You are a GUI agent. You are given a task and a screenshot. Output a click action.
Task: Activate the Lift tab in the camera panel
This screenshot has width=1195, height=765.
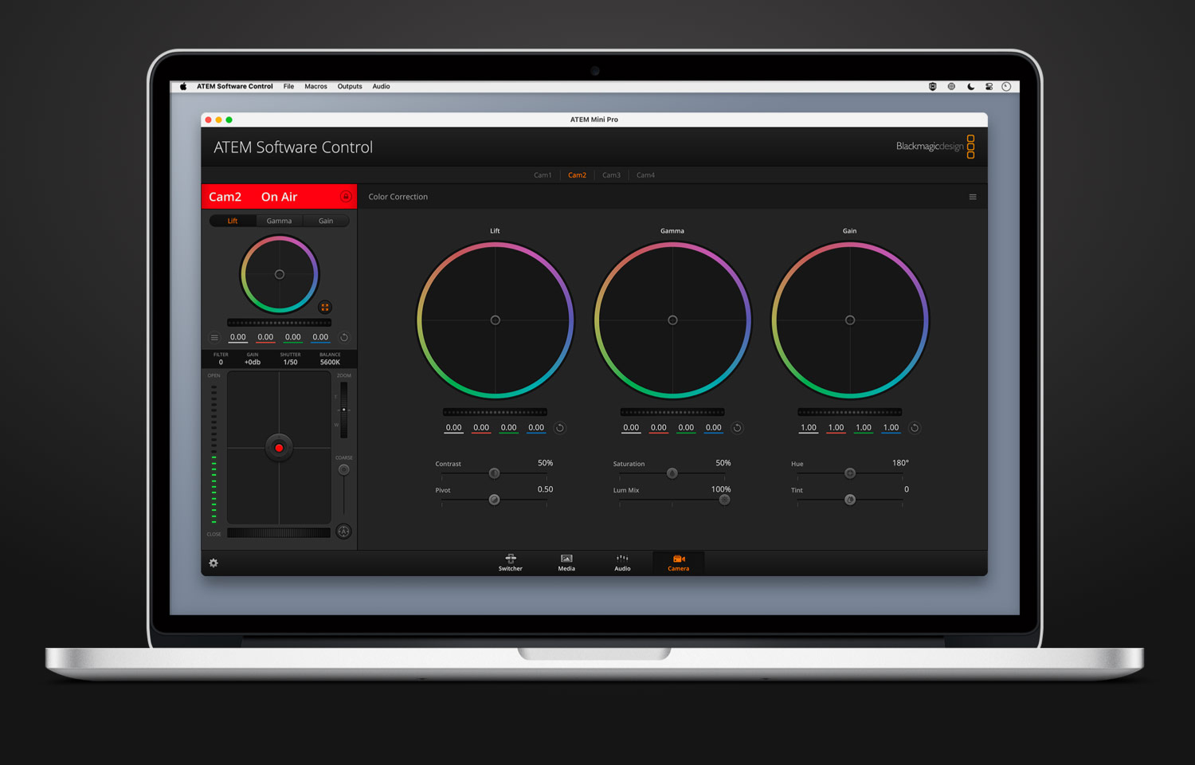[x=232, y=221]
